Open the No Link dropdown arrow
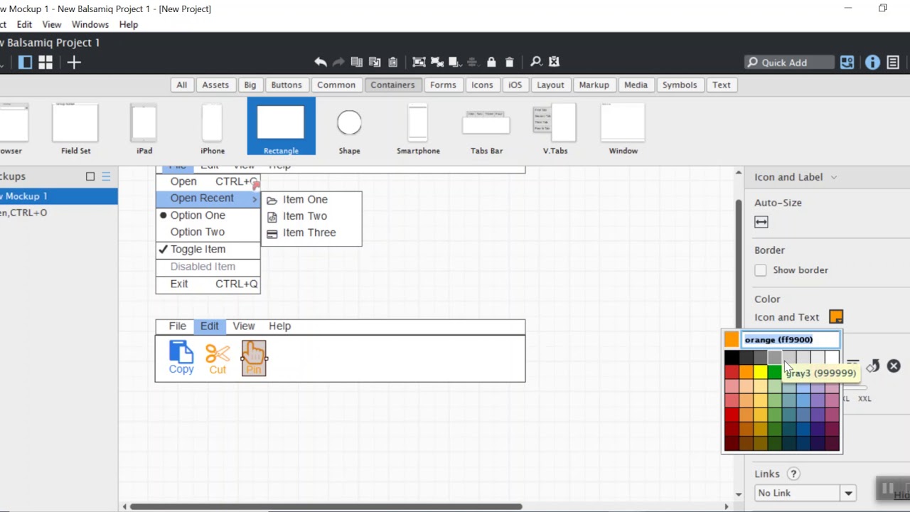 click(x=848, y=493)
